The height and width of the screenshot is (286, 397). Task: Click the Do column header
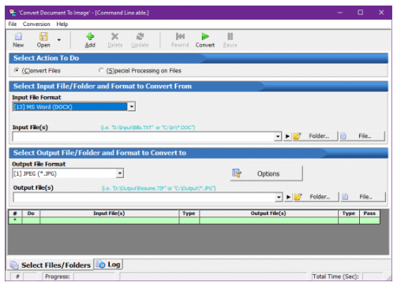click(x=31, y=214)
